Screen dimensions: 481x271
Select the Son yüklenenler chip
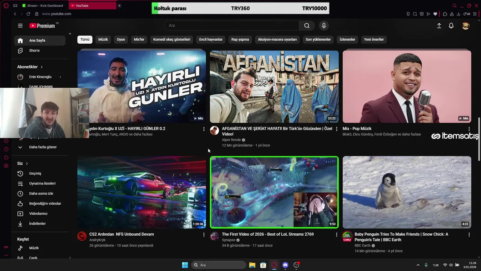pyautogui.click(x=318, y=40)
